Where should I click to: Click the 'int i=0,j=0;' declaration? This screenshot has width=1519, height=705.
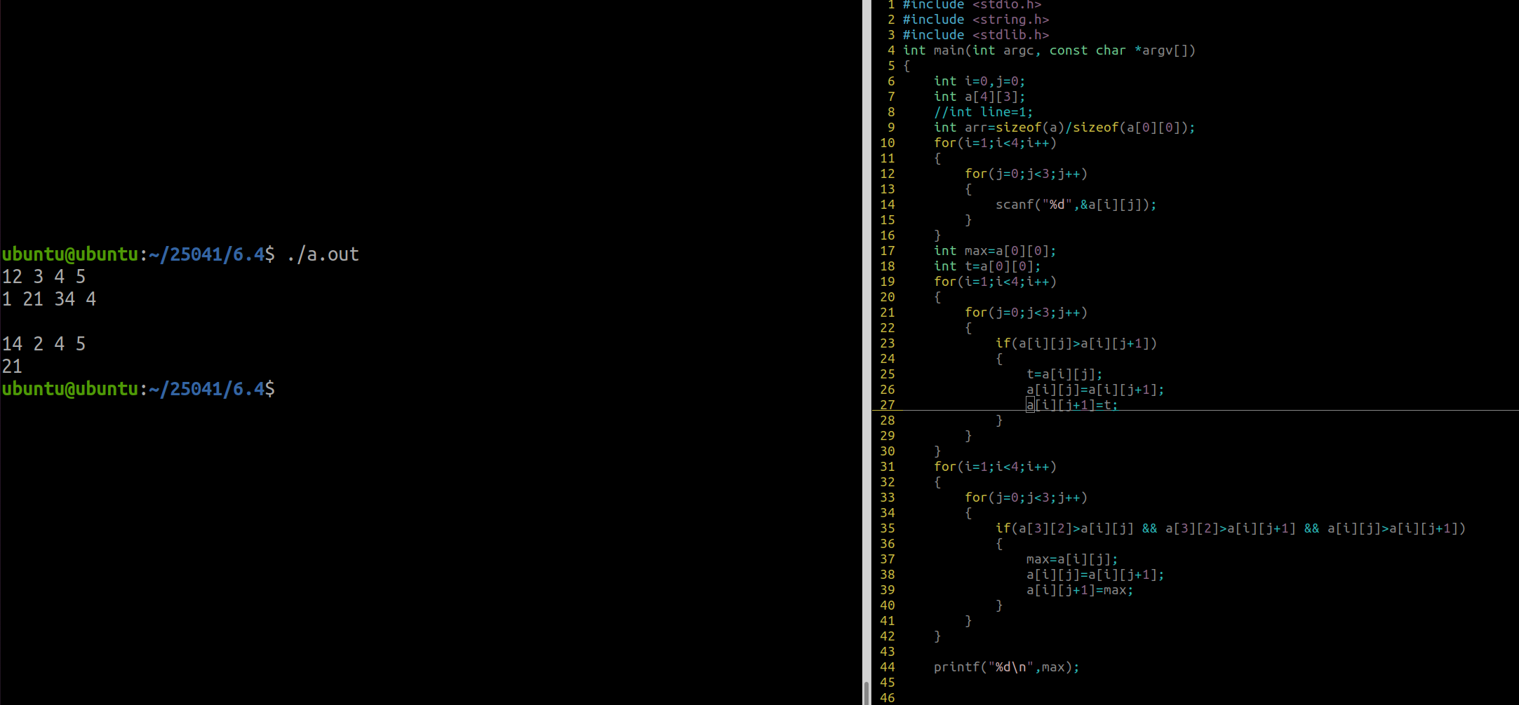979,81
